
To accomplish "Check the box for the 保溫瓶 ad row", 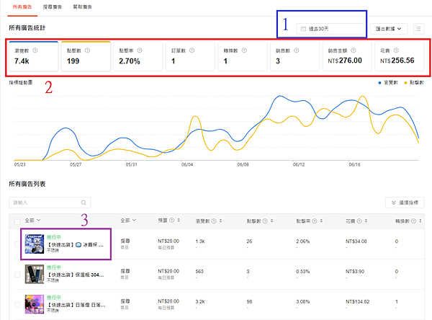I will coord(17,274).
